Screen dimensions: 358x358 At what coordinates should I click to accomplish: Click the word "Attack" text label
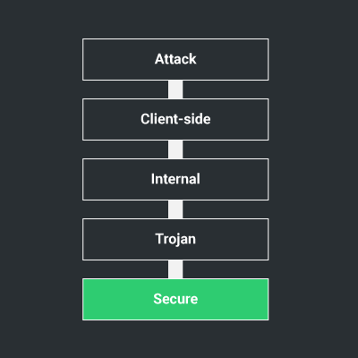tap(175, 59)
